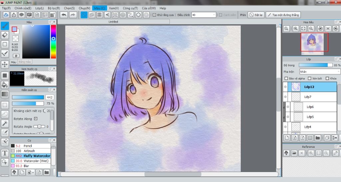Viewport: 341px width, 182px height.
Task: Select the Watercolor (Wet) brush
Action: tap(30, 161)
